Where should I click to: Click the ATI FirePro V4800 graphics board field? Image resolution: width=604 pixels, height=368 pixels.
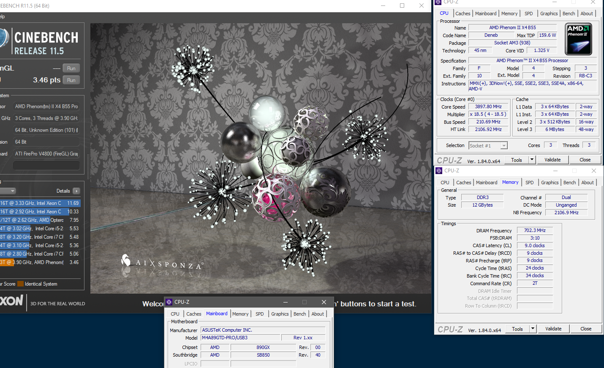[46, 154]
